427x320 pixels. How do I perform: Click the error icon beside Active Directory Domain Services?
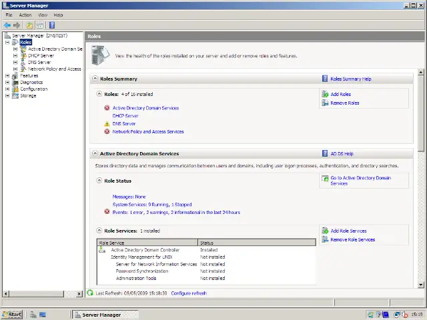[107, 108]
